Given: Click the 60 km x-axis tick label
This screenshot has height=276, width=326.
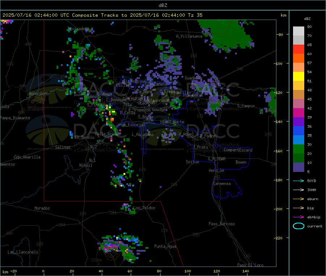Looking at the screenshot, I should (x=130, y=271).
